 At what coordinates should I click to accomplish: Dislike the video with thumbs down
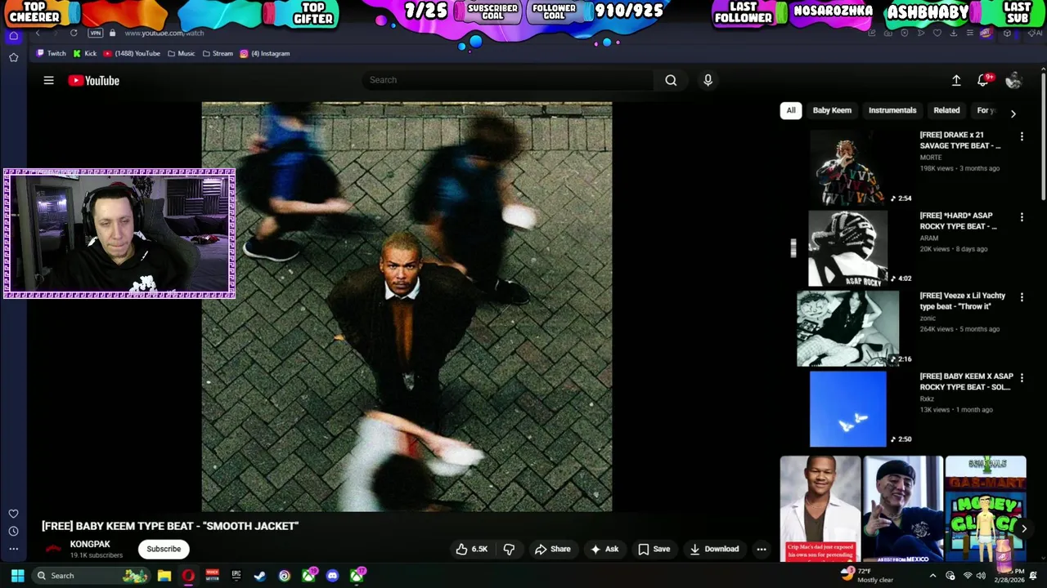tap(509, 549)
